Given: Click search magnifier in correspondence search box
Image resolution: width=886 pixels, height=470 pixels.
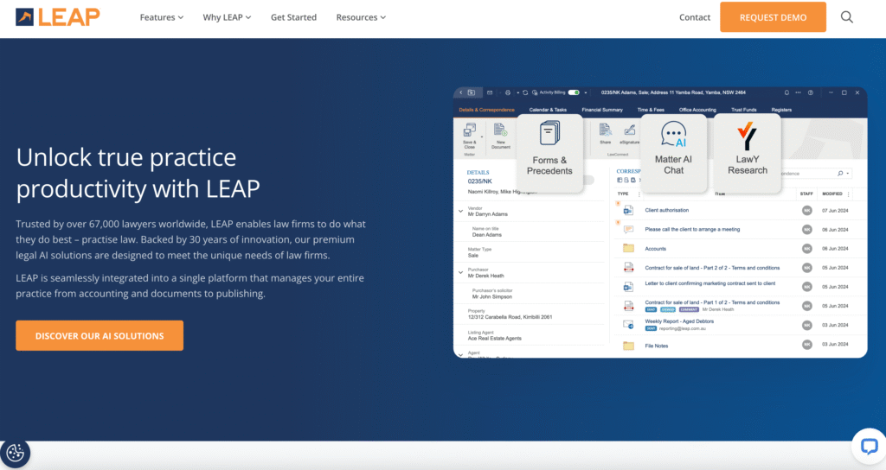Looking at the screenshot, I should (840, 173).
